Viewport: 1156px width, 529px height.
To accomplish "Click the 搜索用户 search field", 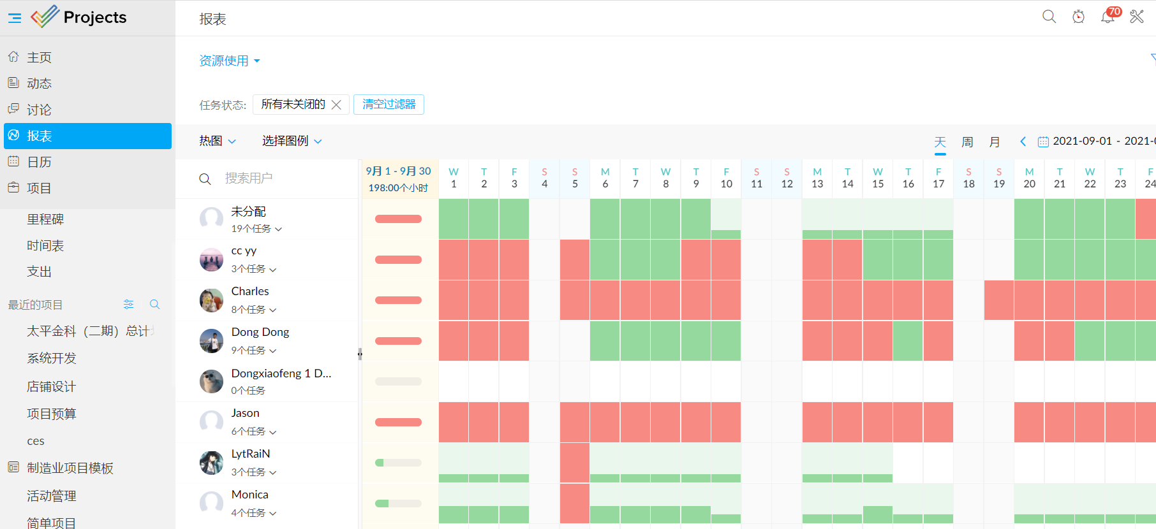I will click(281, 178).
